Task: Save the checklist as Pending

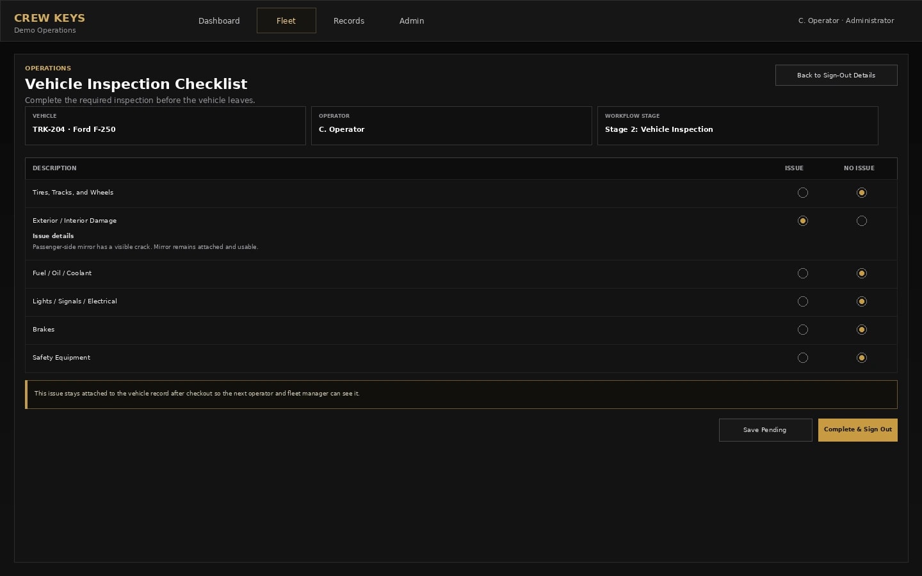Action: [x=765, y=430]
